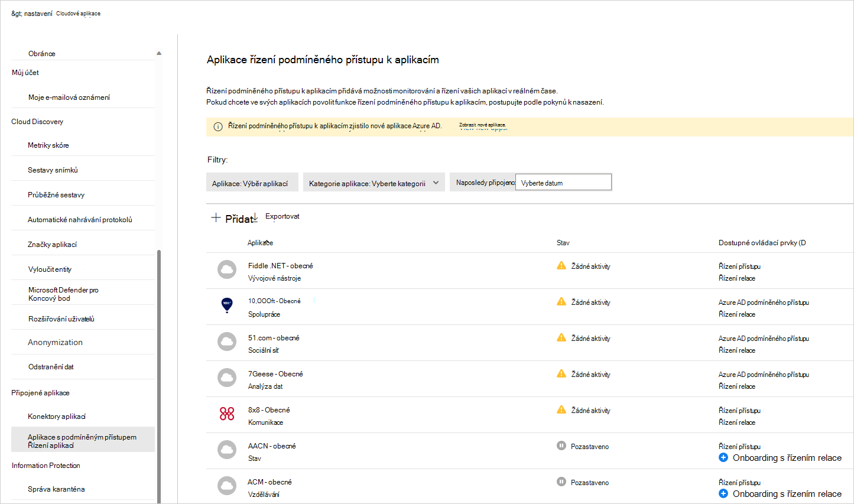
Task: Click blue plus icon in AACN row
Action: click(x=723, y=457)
